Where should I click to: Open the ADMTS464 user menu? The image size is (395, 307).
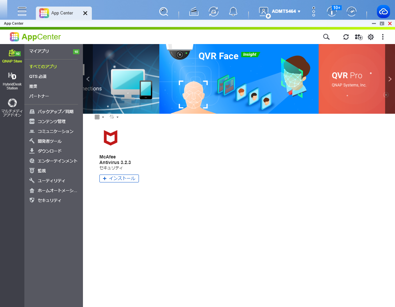279,12
